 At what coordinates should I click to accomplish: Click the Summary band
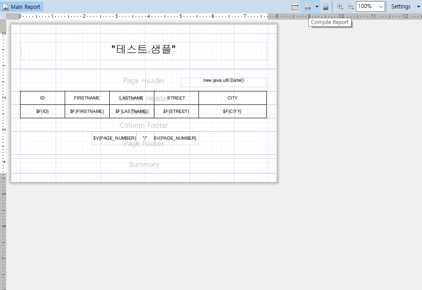(x=144, y=164)
